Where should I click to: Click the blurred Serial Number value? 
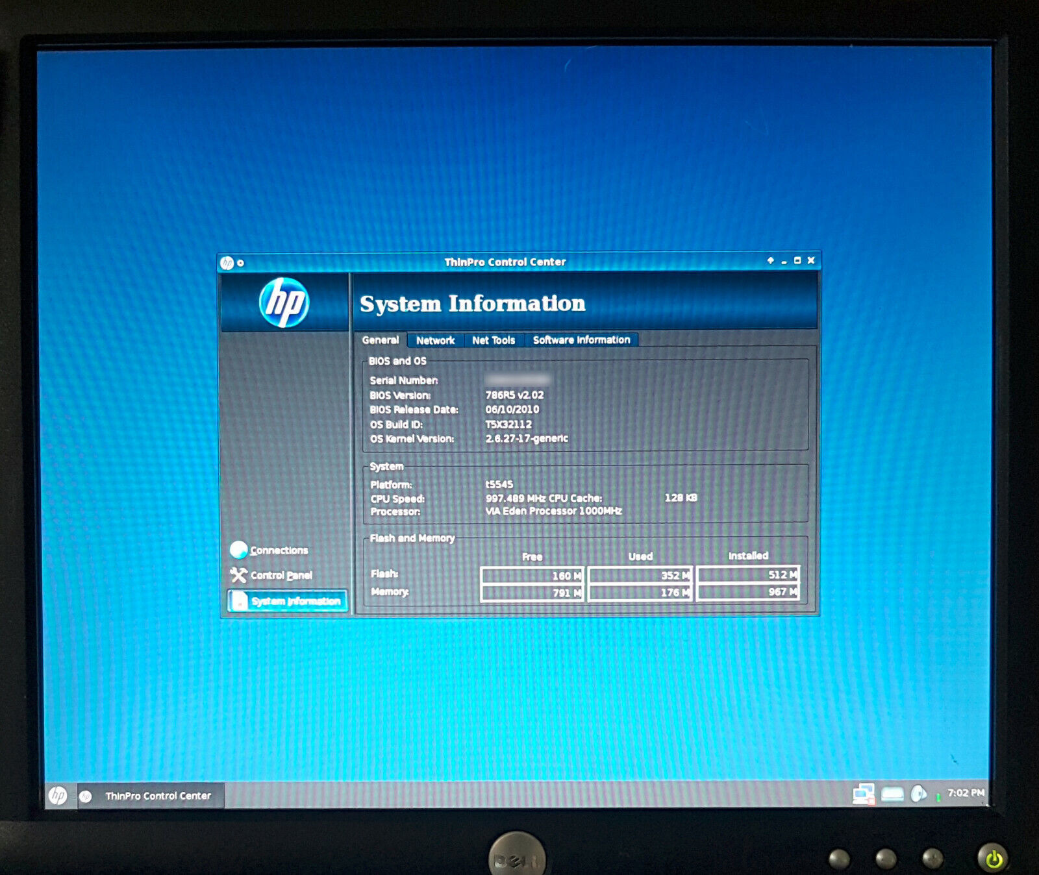point(518,379)
